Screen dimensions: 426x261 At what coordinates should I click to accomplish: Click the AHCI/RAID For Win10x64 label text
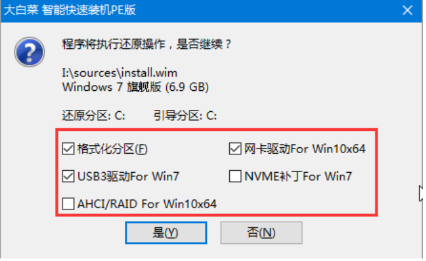(147, 204)
